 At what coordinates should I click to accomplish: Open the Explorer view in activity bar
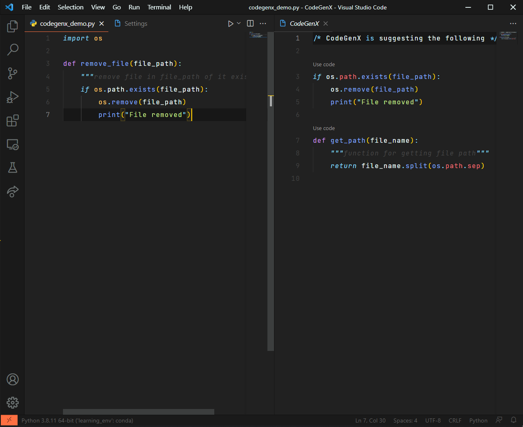click(13, 26)
